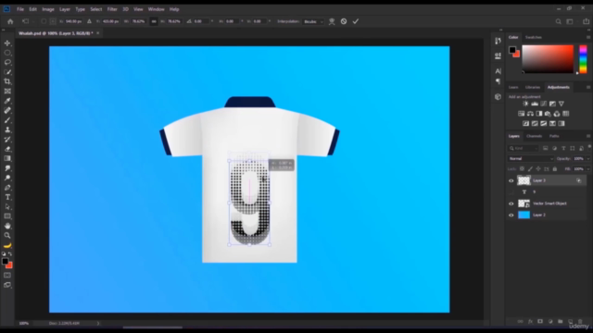The height and width of the screenshot is (333, 593).
Task: Expand the status bar info arrow
Action: pos(98,323)
